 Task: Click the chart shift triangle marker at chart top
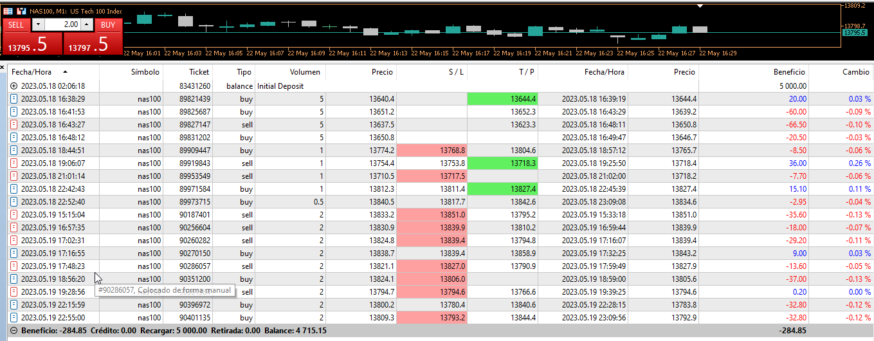[700, 6]
